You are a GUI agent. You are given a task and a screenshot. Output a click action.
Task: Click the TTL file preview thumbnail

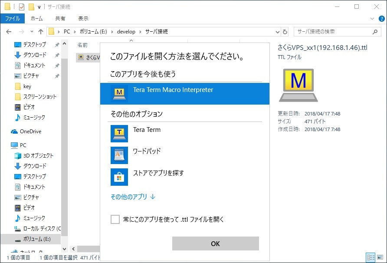298,85
